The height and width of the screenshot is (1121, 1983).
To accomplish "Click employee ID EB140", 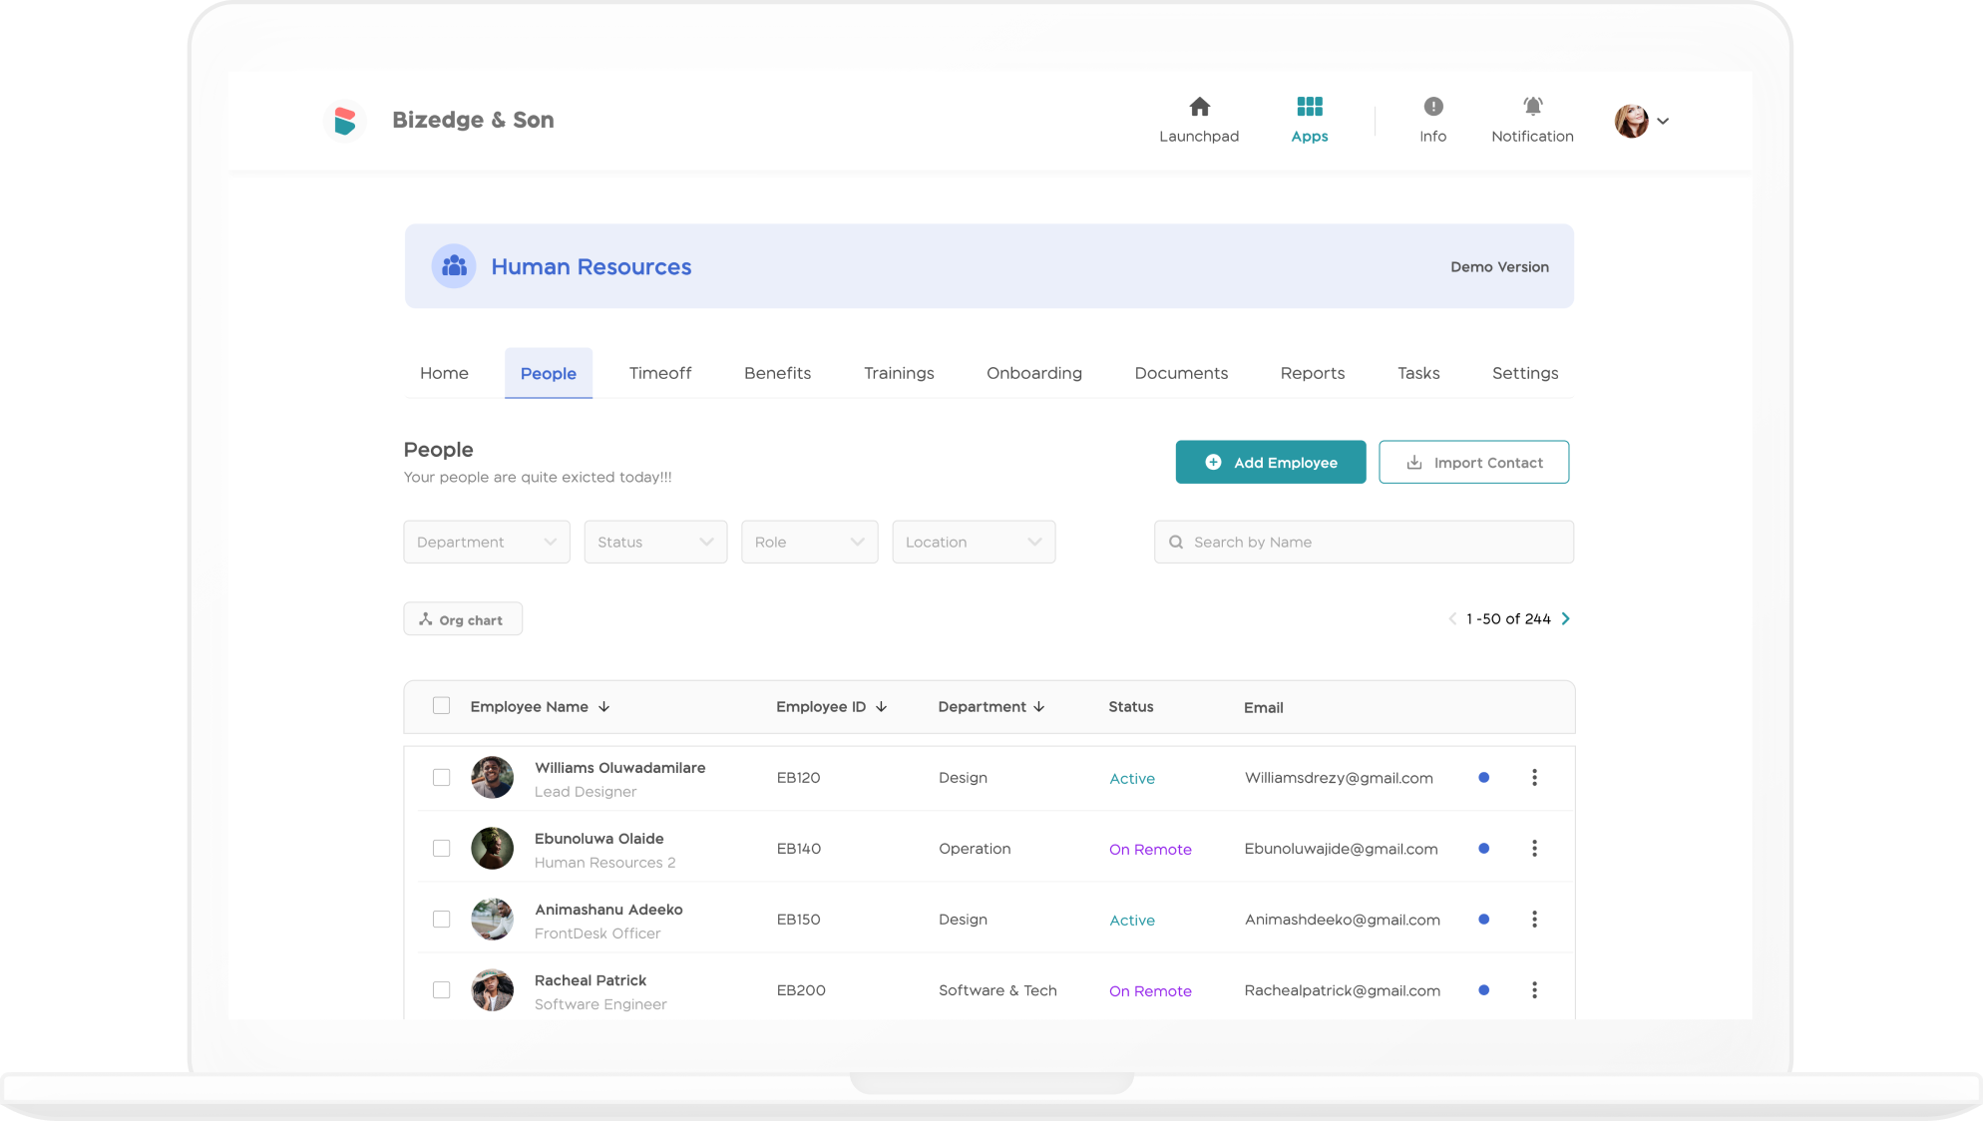I will 798,849.
